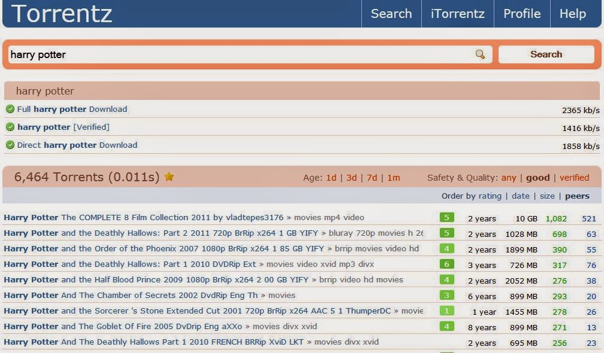Click the 2365 kb/s speed value
The height and width of the screenshot is (353, 604).
coord(581,110)
